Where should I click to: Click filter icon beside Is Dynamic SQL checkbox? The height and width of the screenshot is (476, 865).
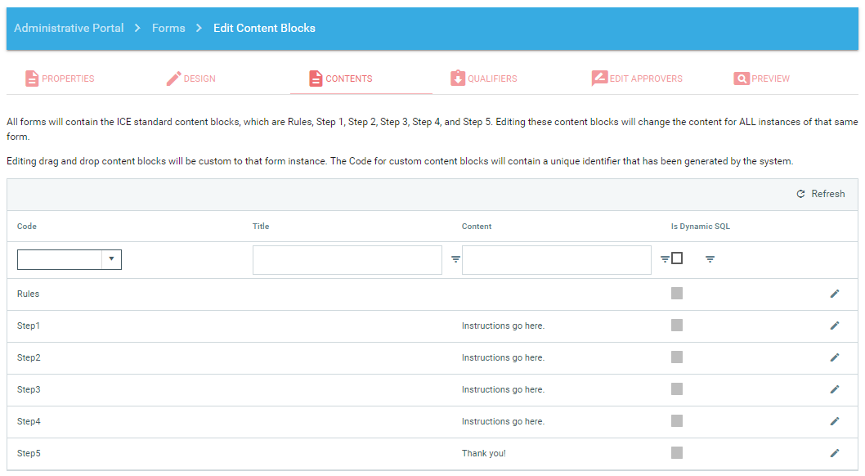pos(710,259)
